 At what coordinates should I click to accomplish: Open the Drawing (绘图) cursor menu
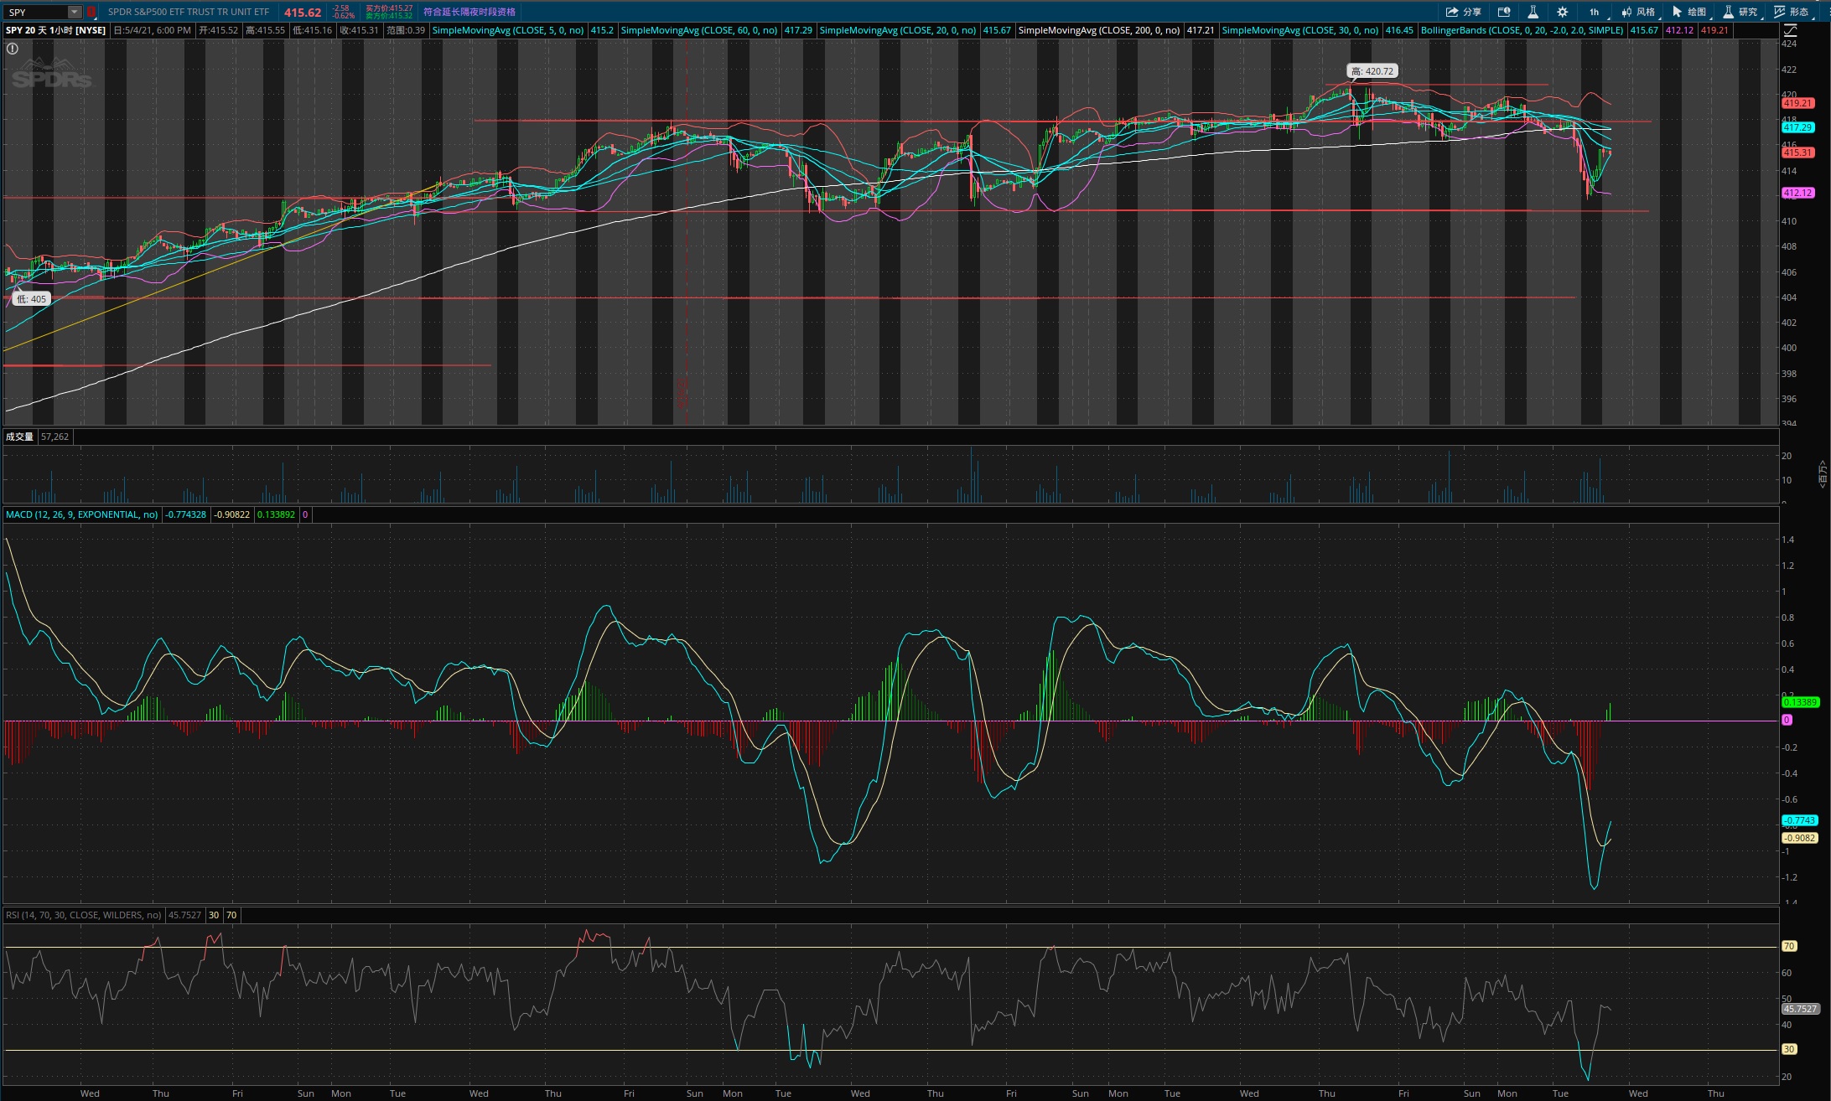coord(1689,12)
